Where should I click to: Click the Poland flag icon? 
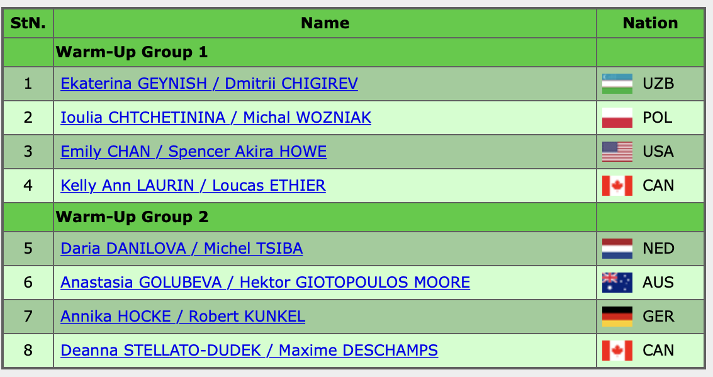[x=617, y=118]
